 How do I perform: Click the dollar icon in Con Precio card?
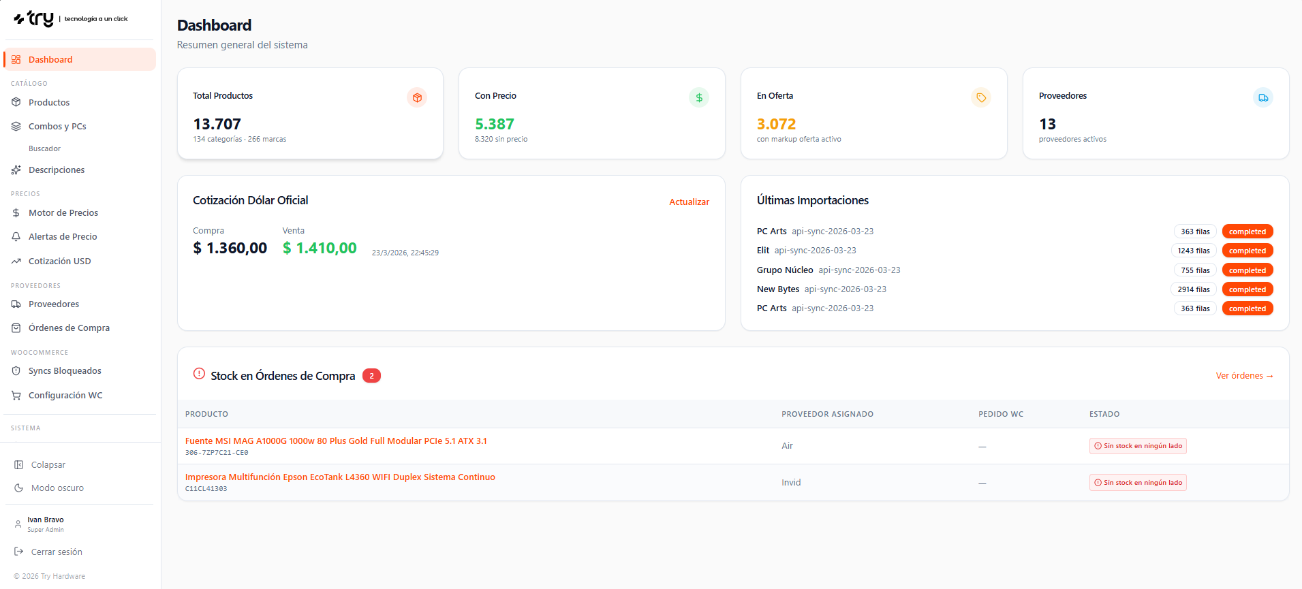(x=698, y=97)
